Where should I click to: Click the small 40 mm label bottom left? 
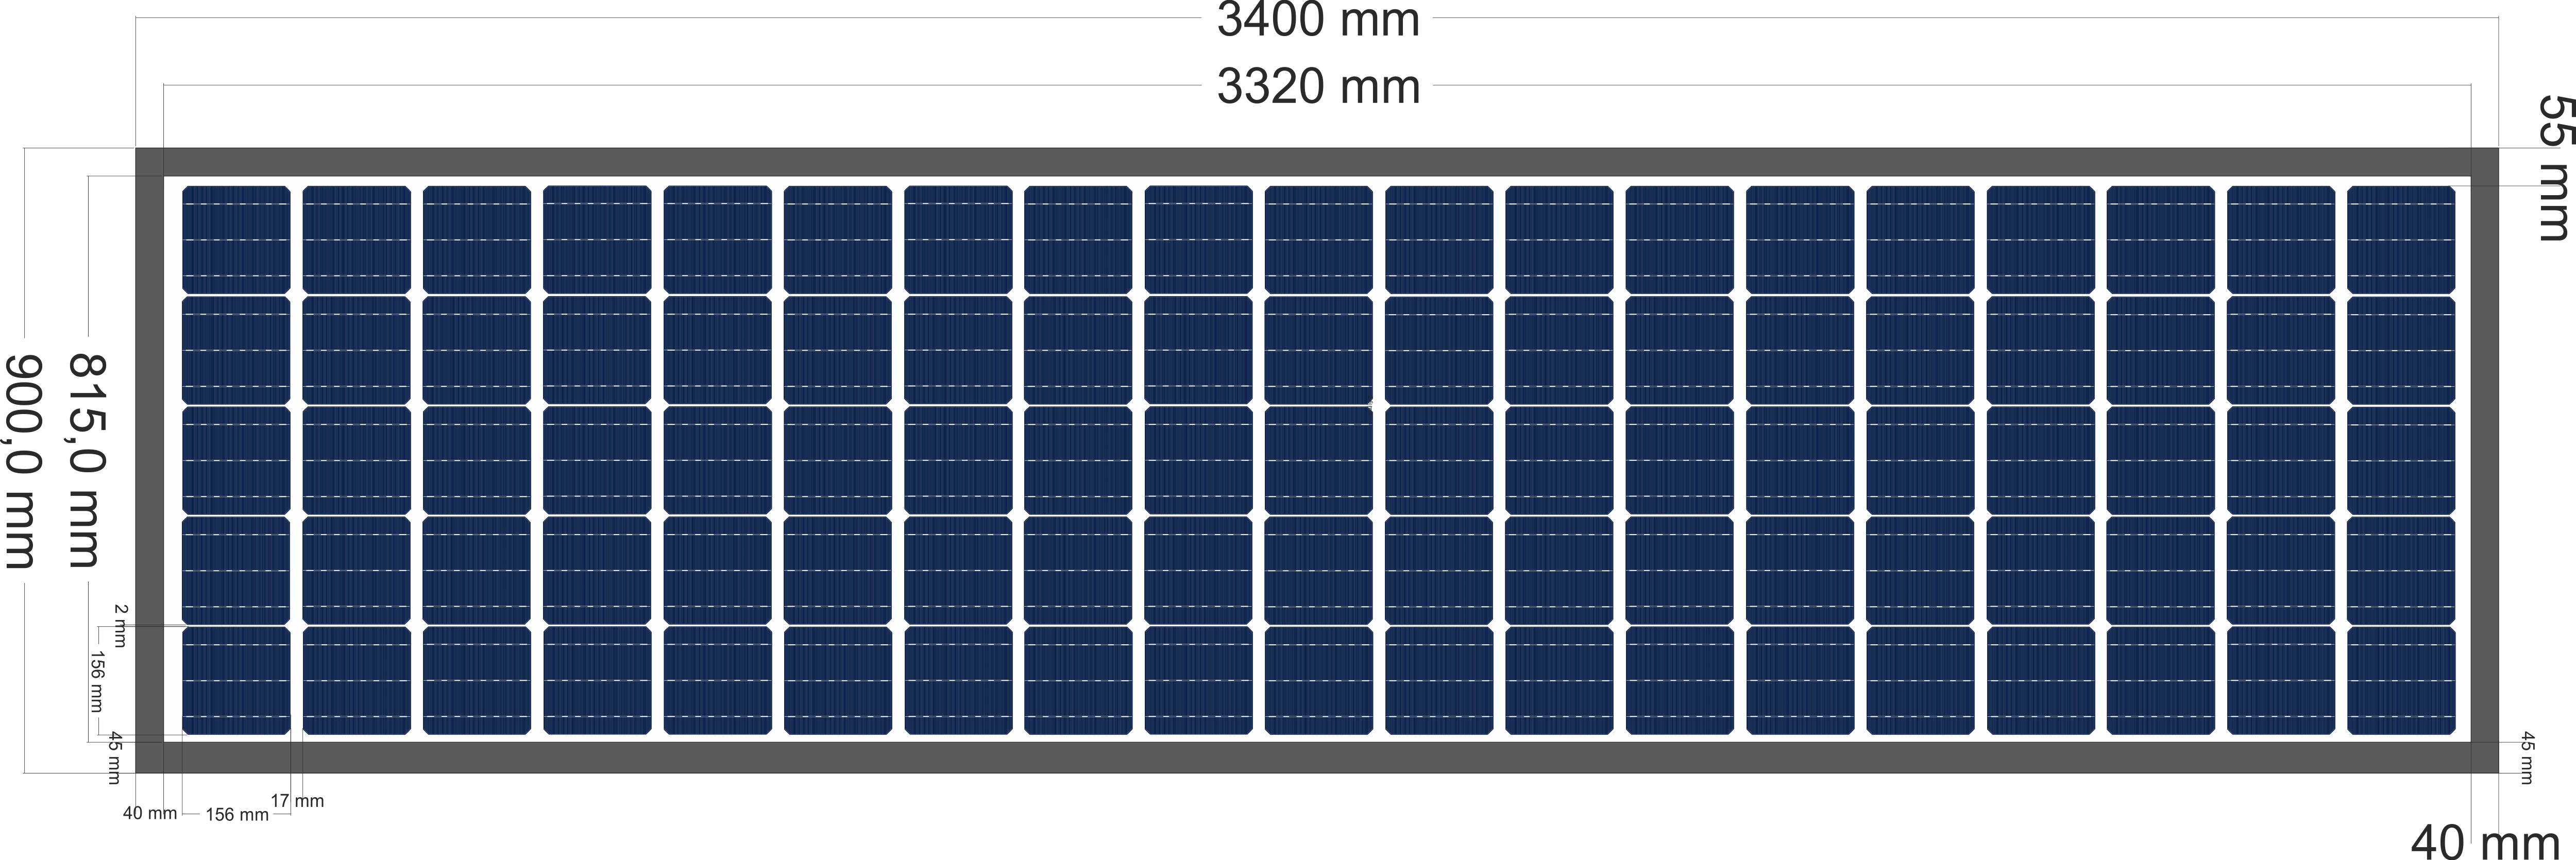tap(149, 814)
